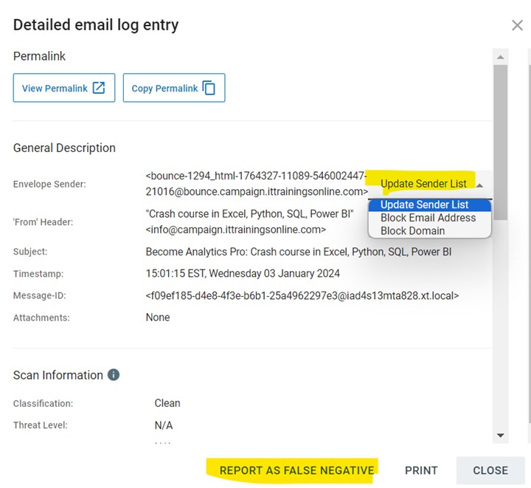Select Update Sender List from the open list
Viewport: 531px width, 488px height.
(x=425, y=205)
